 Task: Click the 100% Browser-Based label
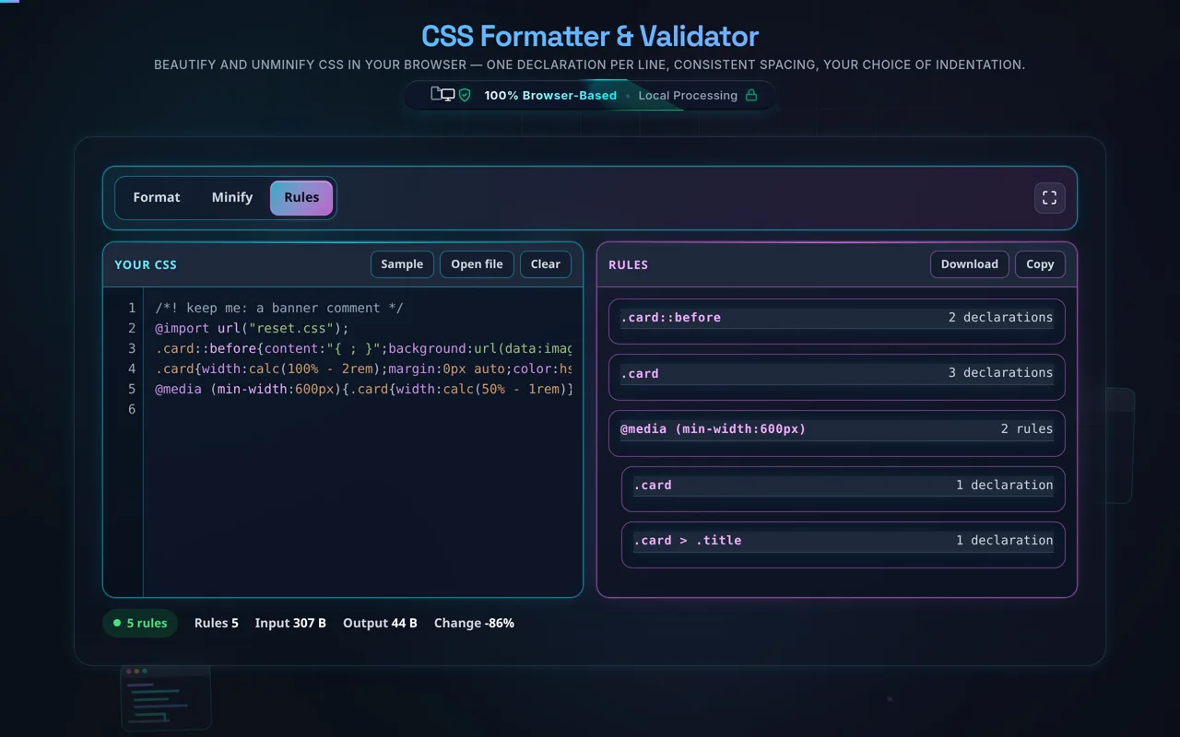point(550,95)
